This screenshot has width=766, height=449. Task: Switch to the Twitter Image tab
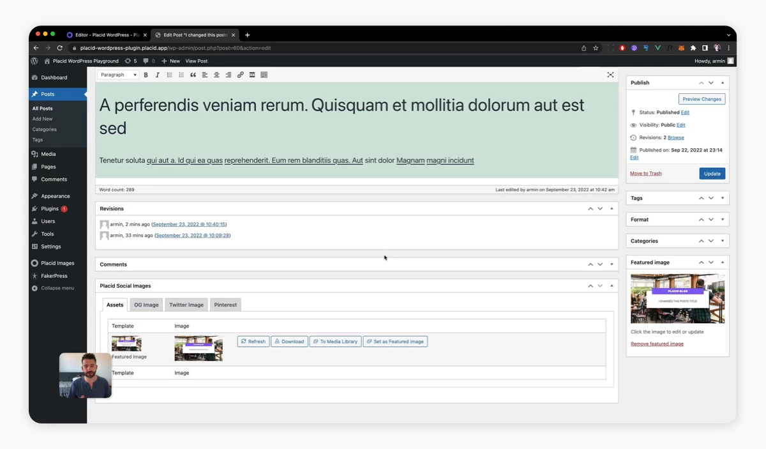tap(186, 305)
